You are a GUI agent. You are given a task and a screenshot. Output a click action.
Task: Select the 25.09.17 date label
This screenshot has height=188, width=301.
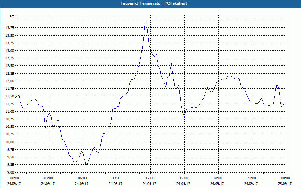point(285,183)
